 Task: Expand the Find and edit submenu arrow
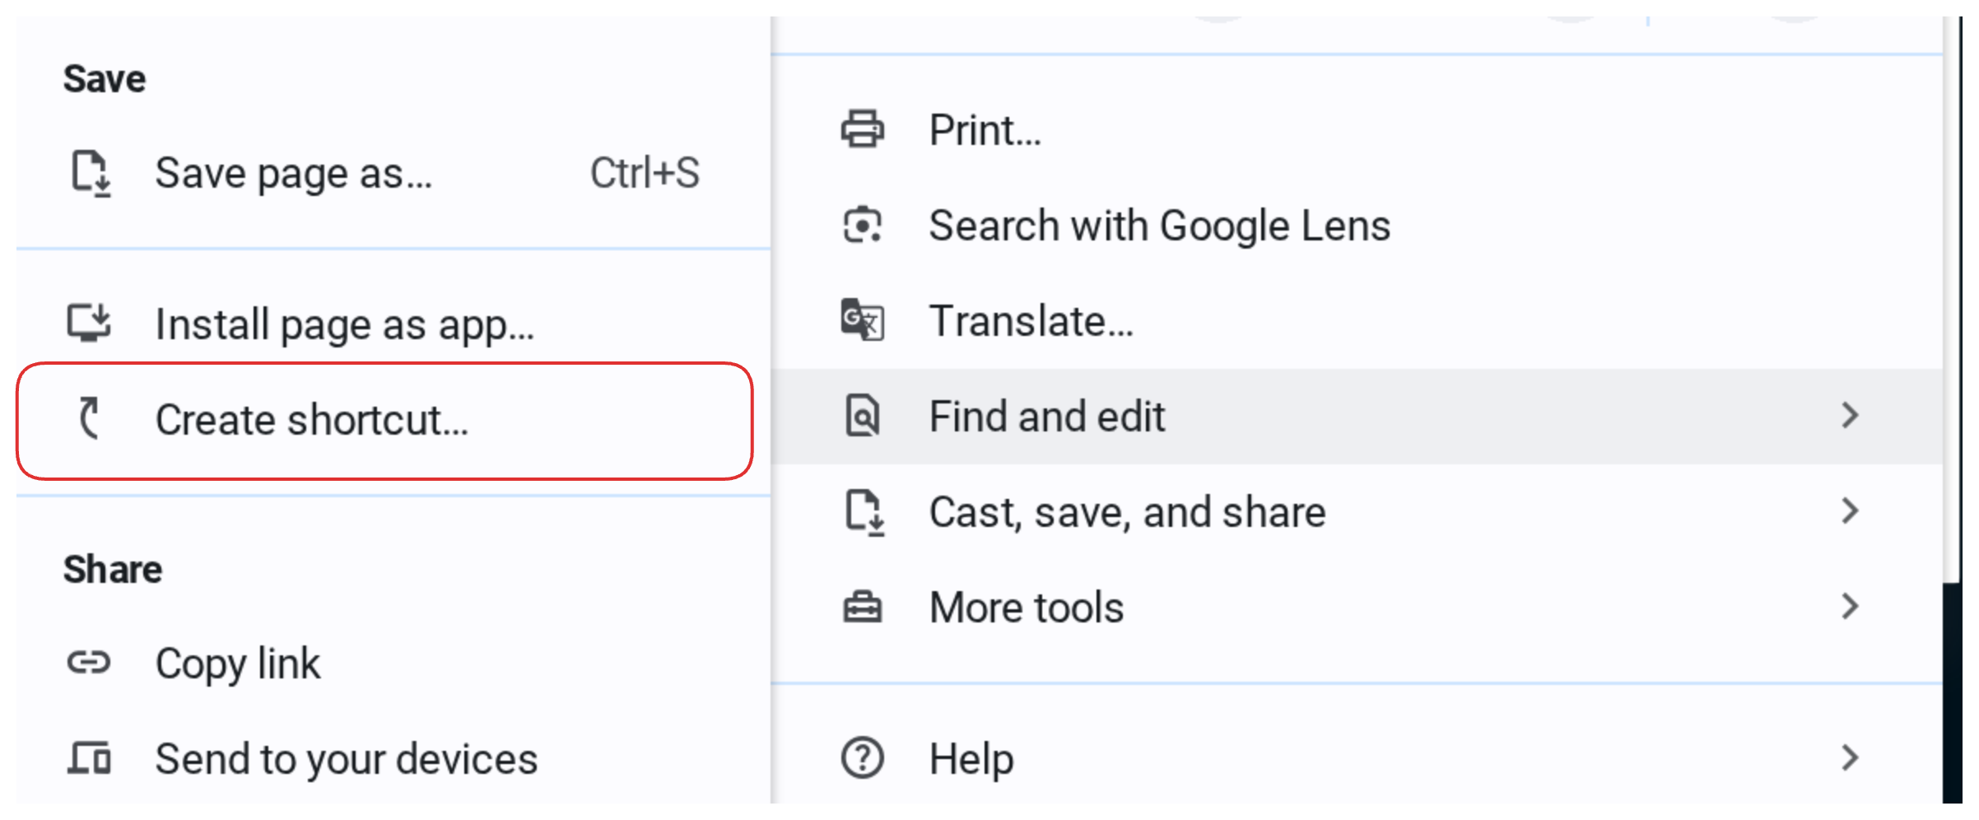click(1850, 416)
